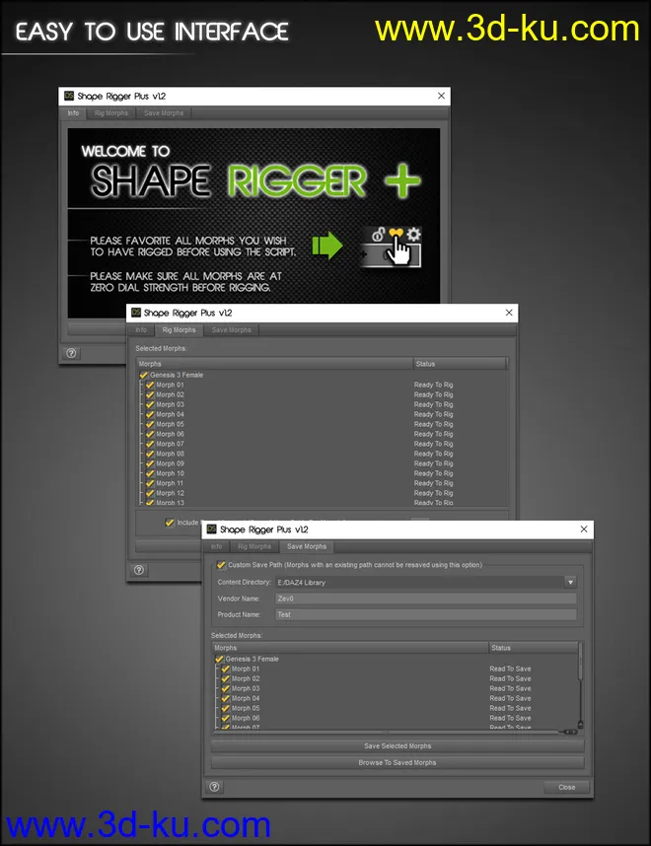
Task: Click the Browse To Saved Morphs button
Action: [x=398, y=762]
